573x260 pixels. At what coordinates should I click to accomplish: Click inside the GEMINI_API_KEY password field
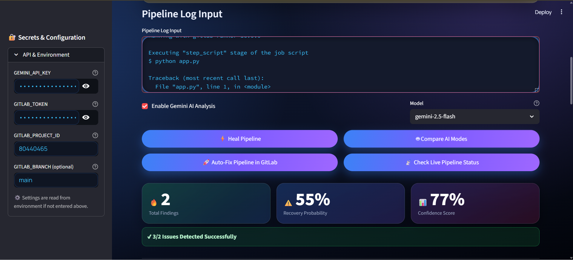(x=47, y=86)
